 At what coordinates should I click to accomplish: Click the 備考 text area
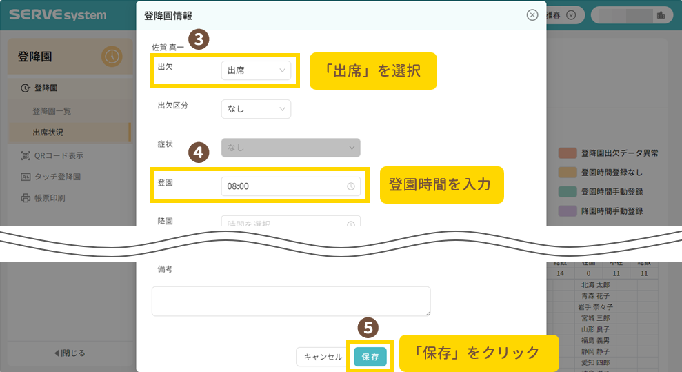point(291,302)
